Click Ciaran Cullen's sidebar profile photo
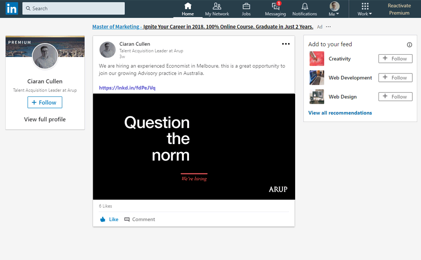 click(45, 56)
